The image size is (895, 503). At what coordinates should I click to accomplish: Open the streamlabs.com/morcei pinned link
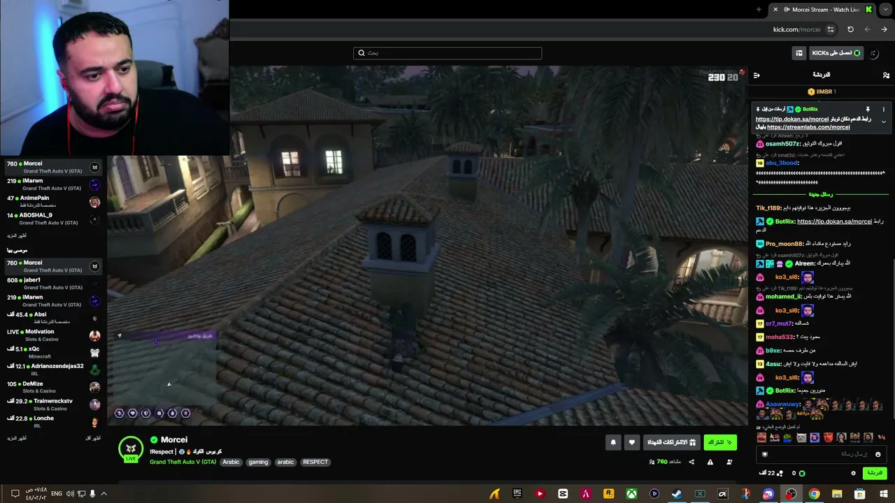tap(808, 127)
